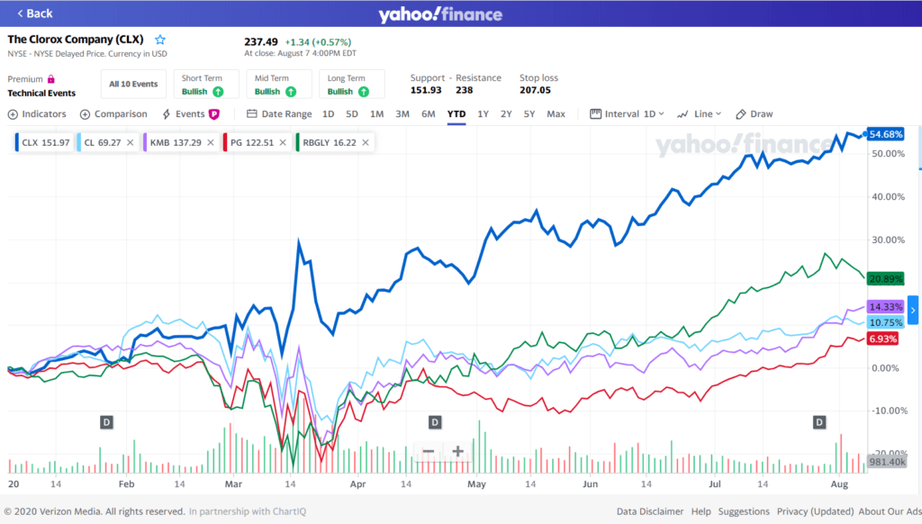Remove the CL comparison with its X
The height and width of the screenshot is (524, 922).
click(130, 142)
